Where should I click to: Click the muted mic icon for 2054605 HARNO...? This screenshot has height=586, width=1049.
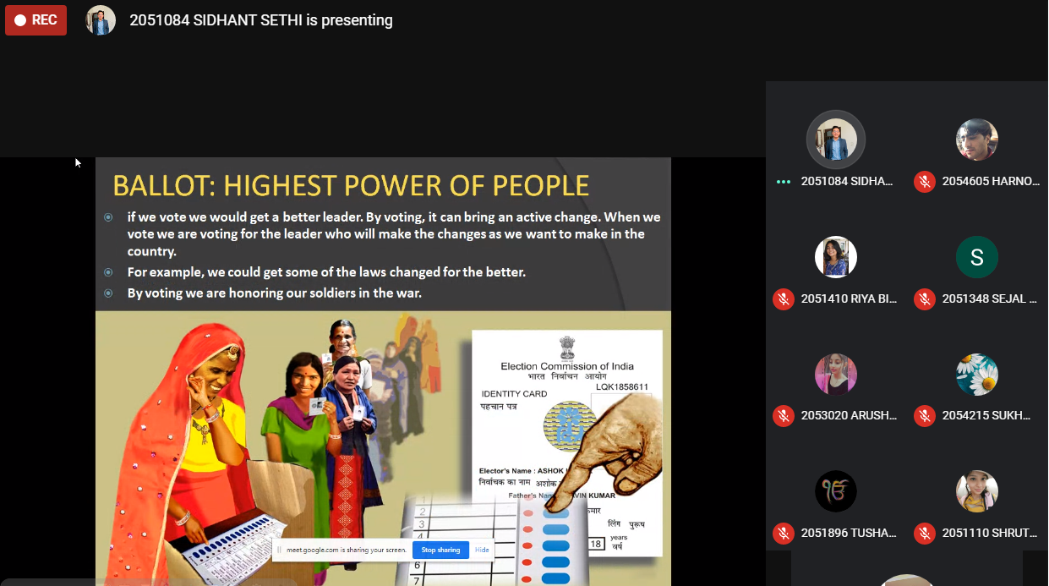pyautogui.click(x=925, y=181)
